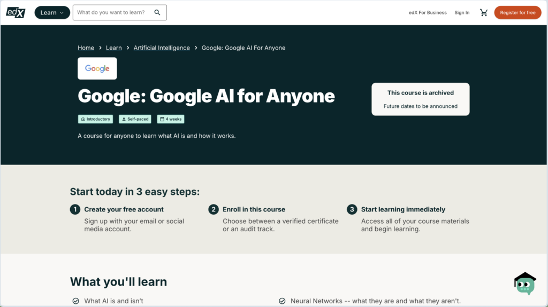
Task: Click 'Google: Google AI For Anyone' breadcrumb
Action: 243,48
